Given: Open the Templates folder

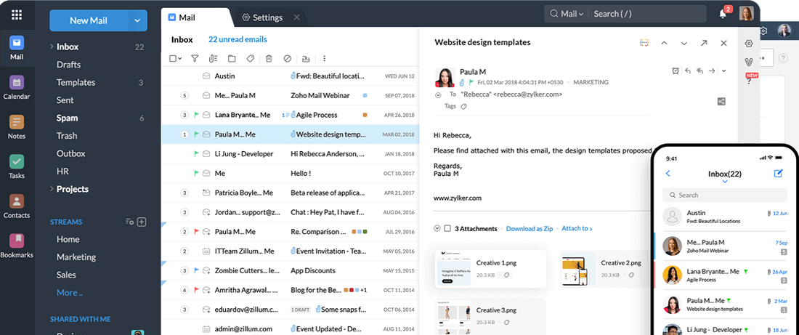Looking at the screenshot, I should pyautogui.click(x=76, y=82).
